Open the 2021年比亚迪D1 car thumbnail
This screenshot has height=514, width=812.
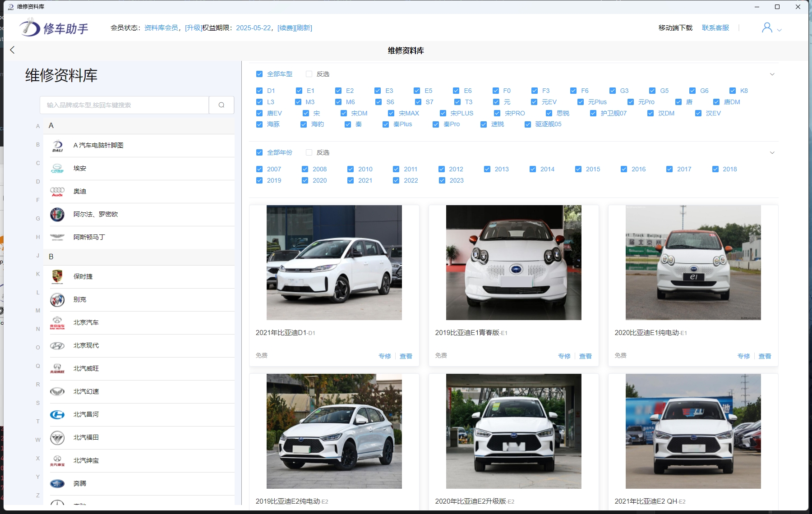coord(334,263)
